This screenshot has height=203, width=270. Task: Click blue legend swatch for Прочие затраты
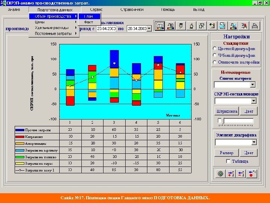(19, 130)
